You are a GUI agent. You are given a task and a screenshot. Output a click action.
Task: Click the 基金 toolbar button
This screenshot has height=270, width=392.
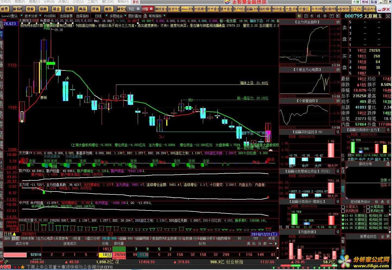pos(56,9)
